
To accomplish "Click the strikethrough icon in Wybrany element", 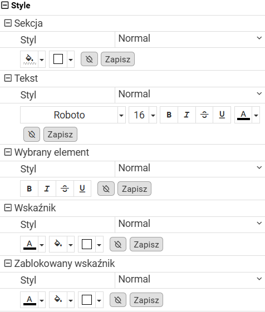I will pos(65,189).
